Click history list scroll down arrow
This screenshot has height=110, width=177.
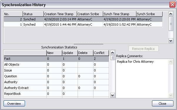coord(171,41)
